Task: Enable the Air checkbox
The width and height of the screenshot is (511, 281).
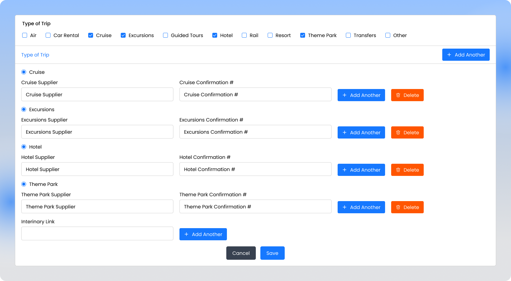Action: click(x=25, y=35)
